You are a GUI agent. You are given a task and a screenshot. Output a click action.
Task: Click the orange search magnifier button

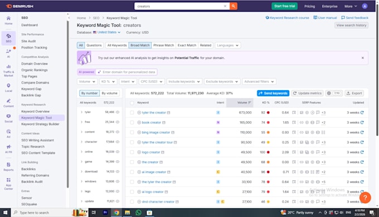233,6
